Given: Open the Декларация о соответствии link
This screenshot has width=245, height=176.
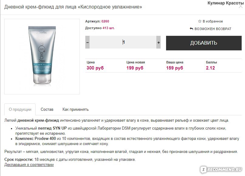Looking at the screenshot, I should point(29,165).
